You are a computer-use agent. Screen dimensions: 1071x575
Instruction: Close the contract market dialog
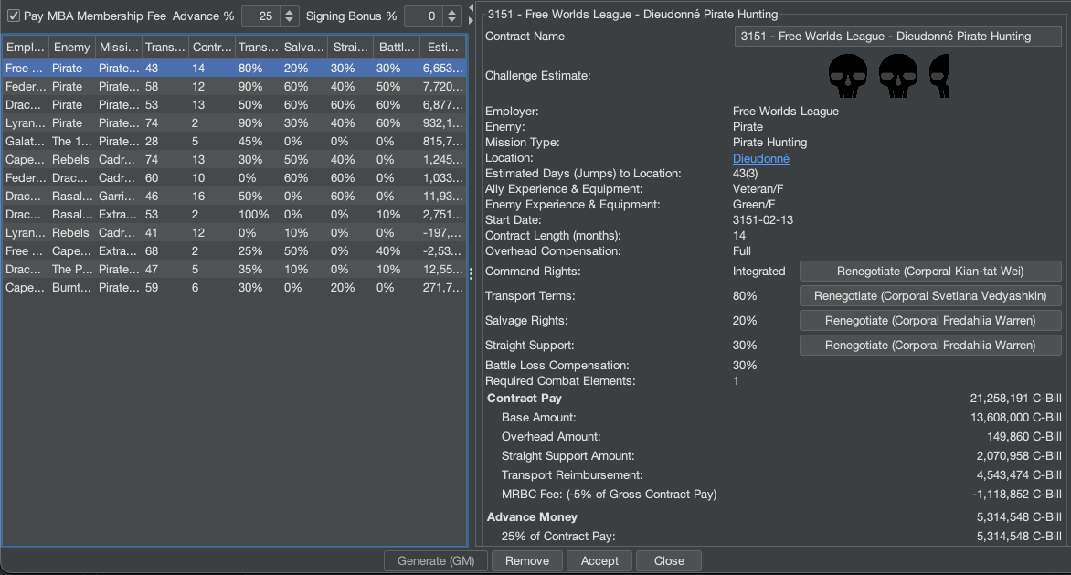[669, 560]
